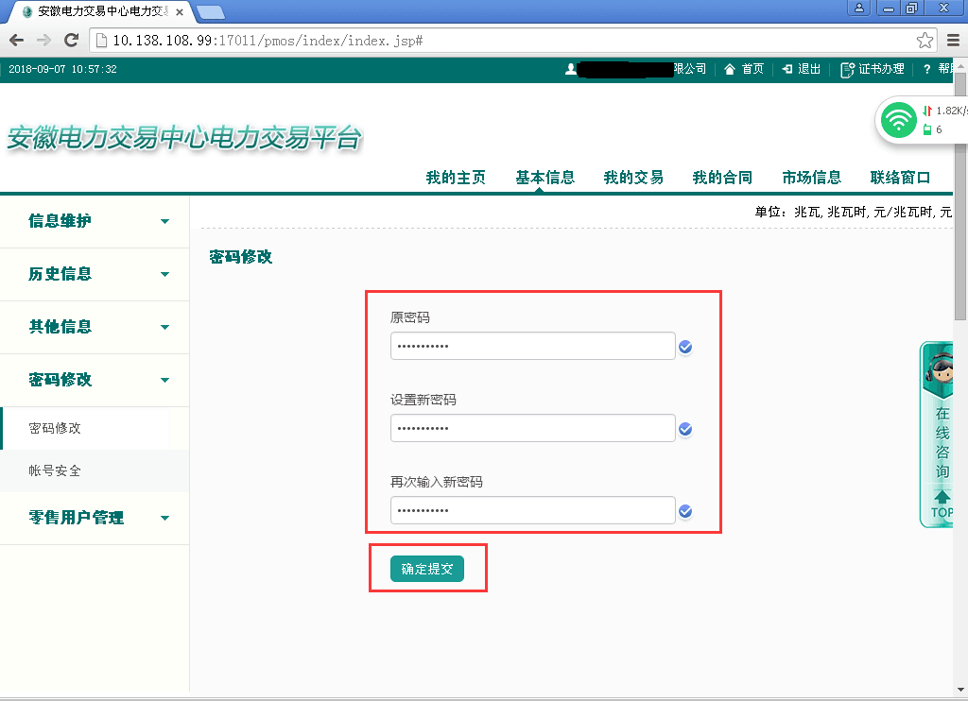The width and height of the screenshot is (968, 701).
Task: Open Chrome hamburger menu
Action: pos(953,41)
